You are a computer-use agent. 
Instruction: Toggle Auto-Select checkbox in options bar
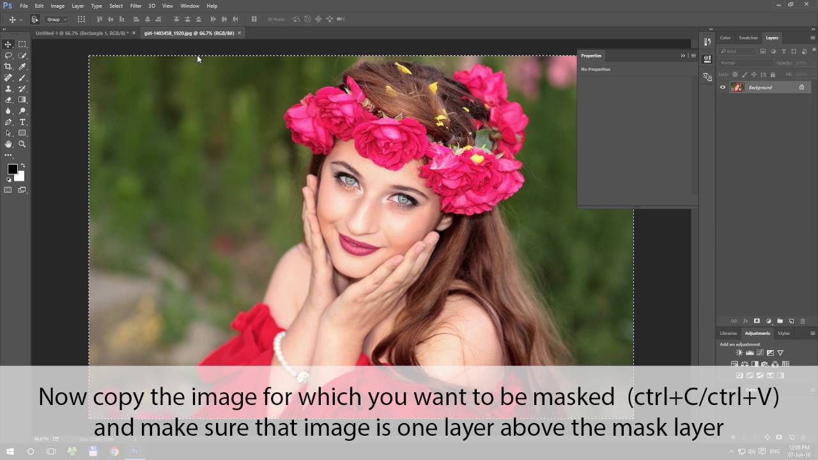click(x=35, y=19)
